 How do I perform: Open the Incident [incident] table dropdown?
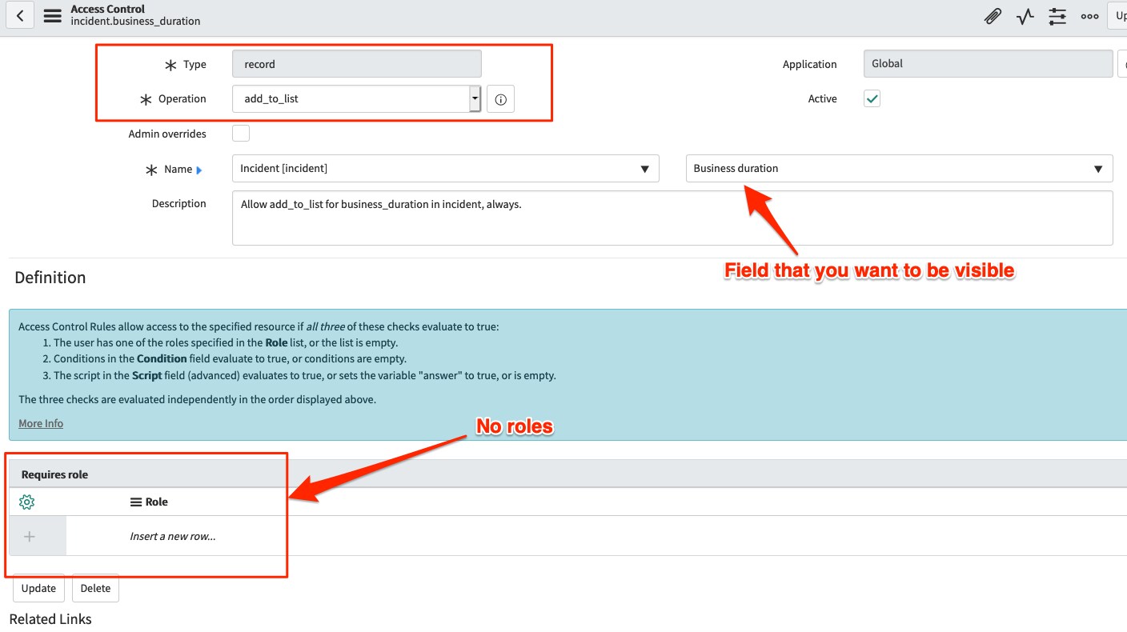tap(445, 169)
